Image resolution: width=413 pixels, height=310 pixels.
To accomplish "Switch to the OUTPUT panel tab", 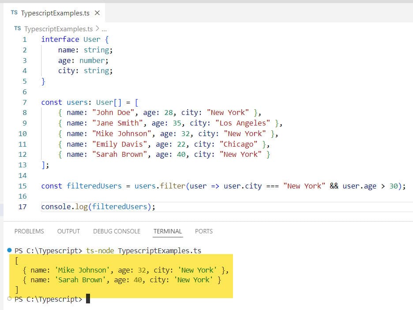I will pyautogui.click(x=68, y=231).
